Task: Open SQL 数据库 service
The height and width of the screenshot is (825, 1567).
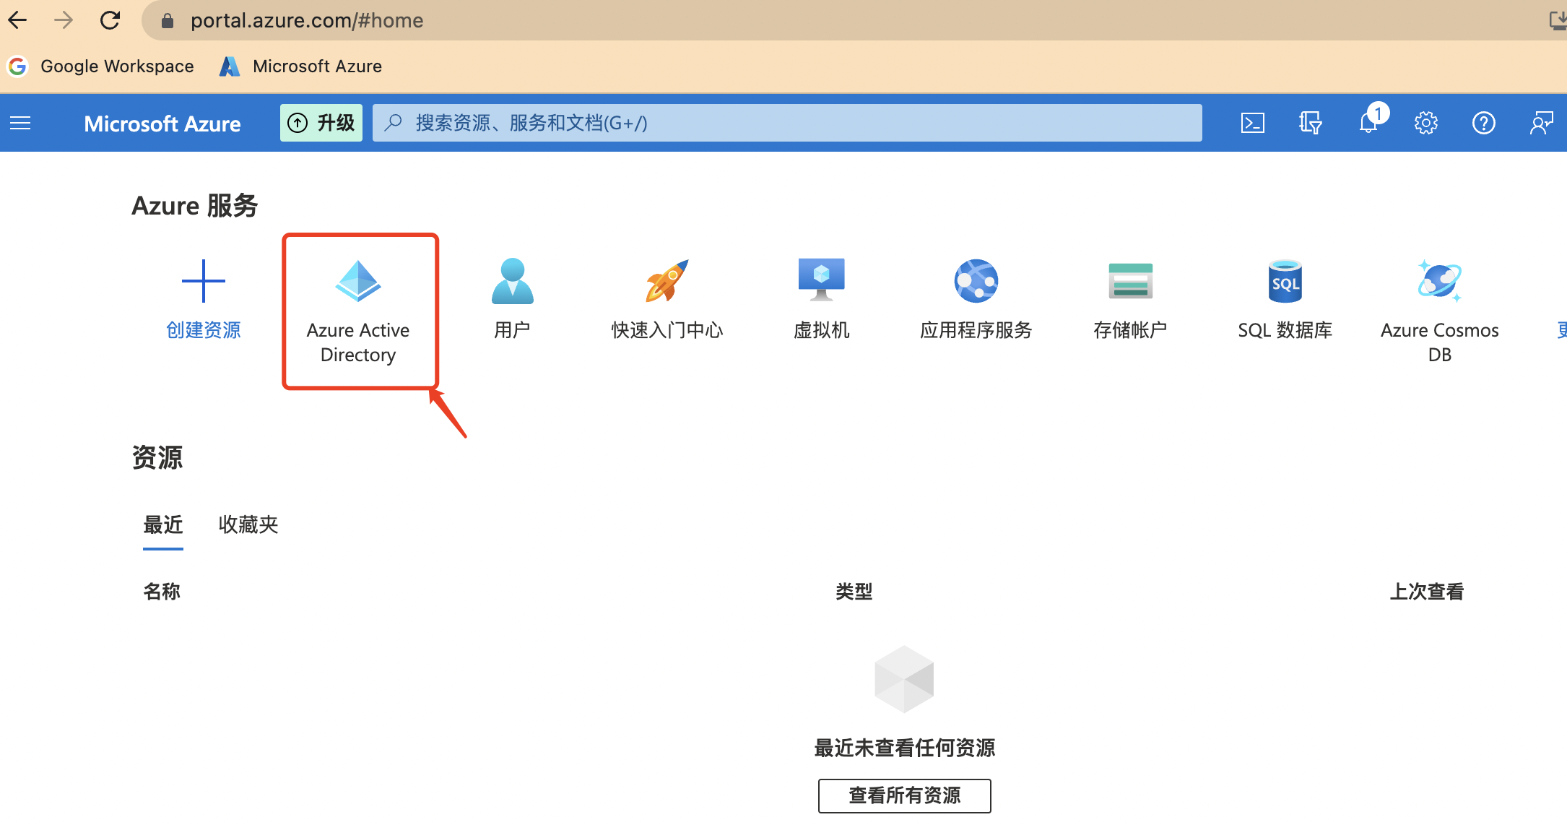Action: [x=1285, y=299]
